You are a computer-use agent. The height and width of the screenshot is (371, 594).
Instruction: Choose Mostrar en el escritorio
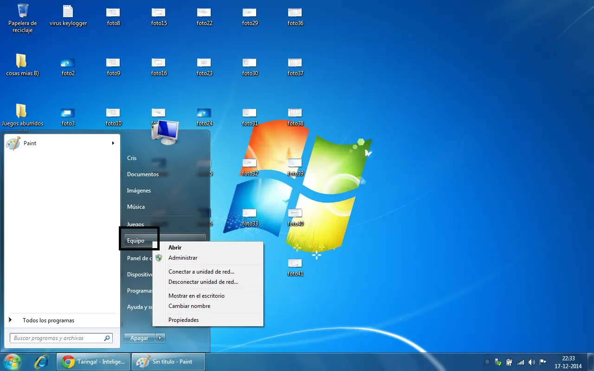[x=208, y=296]
